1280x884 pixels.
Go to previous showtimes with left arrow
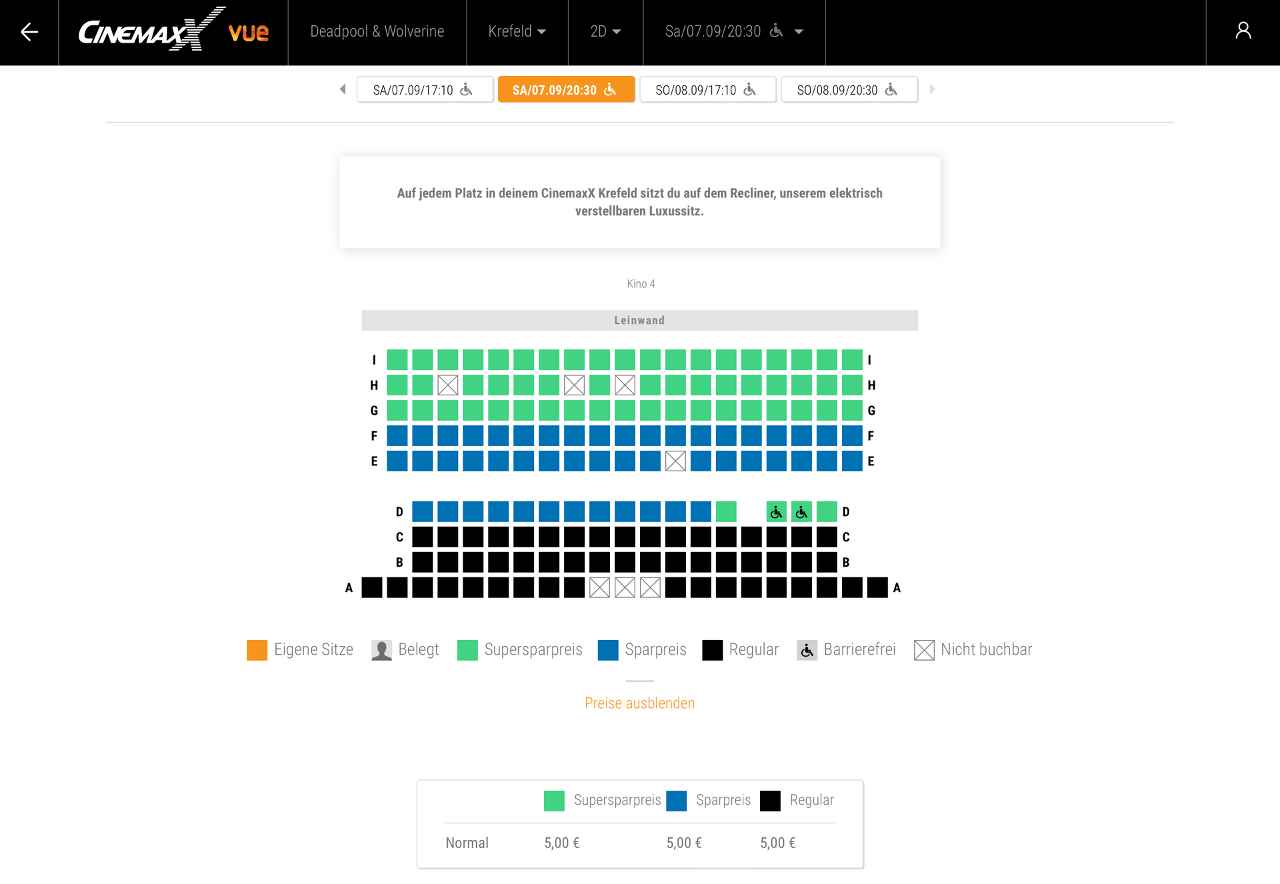pyautogui.click(x=343, y=89)
